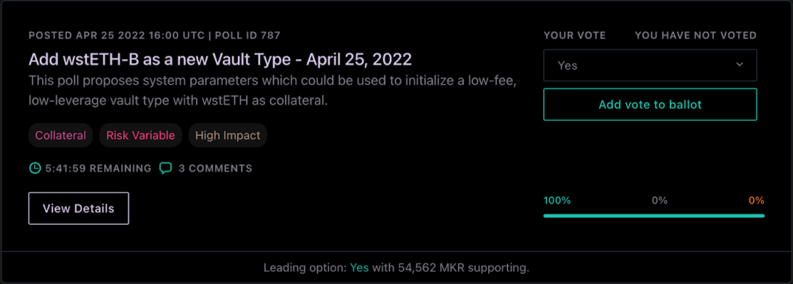The image size is (793, 284).
Task: Add vote to ballot
Action: [x=650, y=105]
